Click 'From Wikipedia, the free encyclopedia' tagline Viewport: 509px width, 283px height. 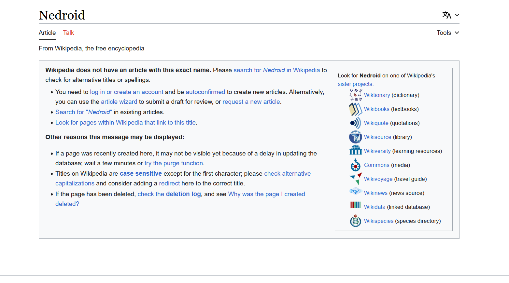92,48
